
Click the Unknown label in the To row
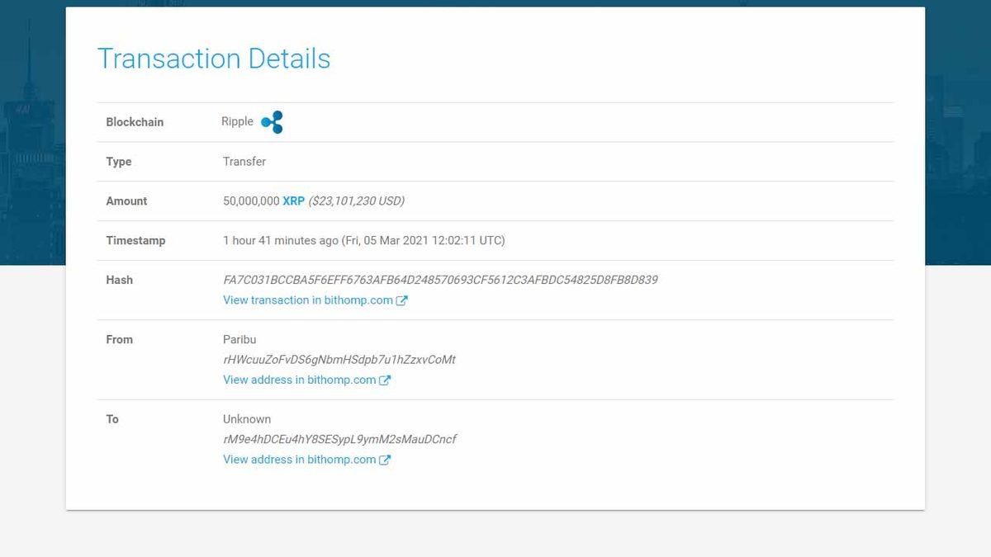pyautogui.click(x=246, y=418)
